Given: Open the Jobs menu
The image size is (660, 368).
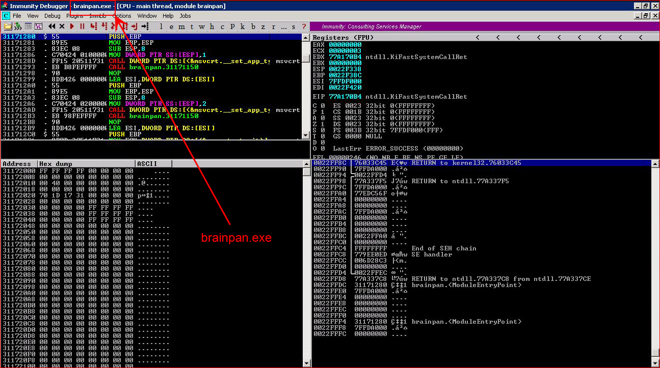Looking at the screenshot, I should tap(185, 16).
